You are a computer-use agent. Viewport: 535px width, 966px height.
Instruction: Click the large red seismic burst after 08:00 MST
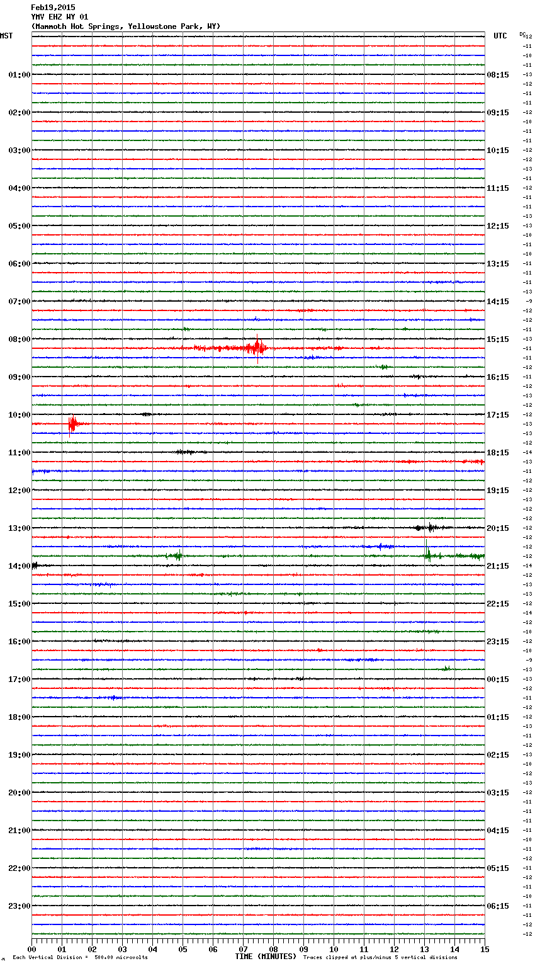(257, 348)
